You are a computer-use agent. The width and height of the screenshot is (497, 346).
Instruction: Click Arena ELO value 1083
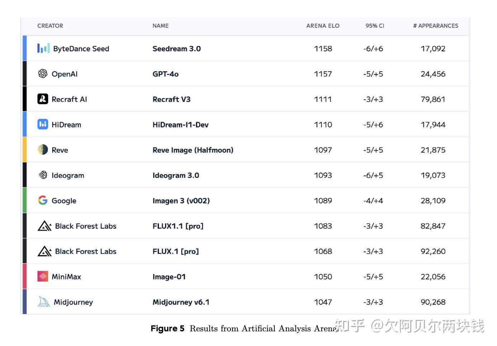[x=323, y=226]
